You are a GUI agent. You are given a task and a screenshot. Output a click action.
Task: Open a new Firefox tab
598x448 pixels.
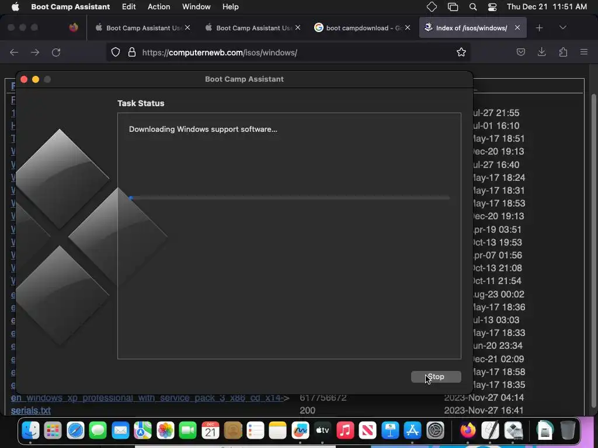tap(539, 28)
